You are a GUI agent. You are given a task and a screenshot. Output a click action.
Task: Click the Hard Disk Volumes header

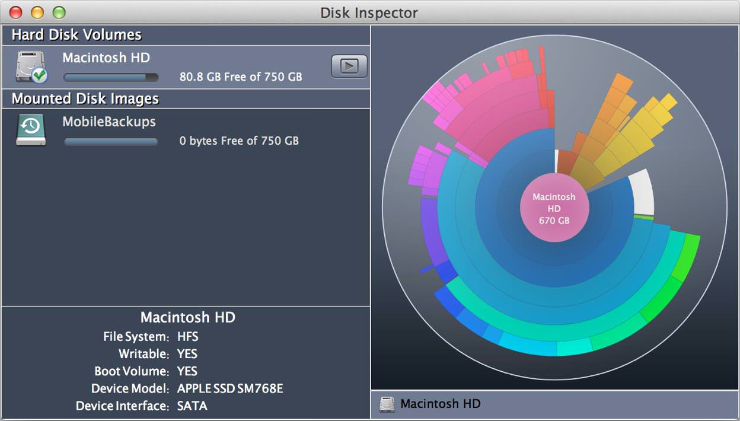76,34
